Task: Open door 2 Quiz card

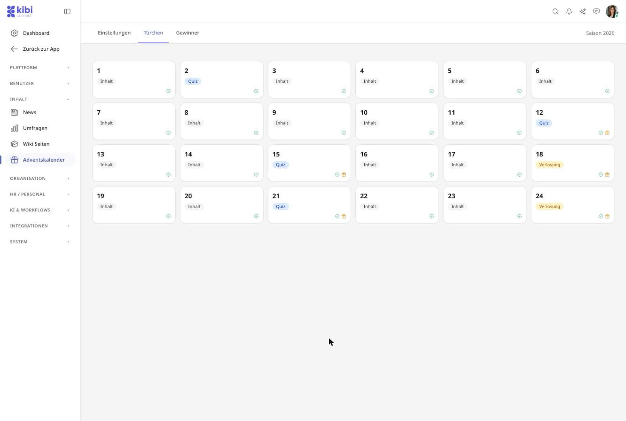Action: (222, 79)
